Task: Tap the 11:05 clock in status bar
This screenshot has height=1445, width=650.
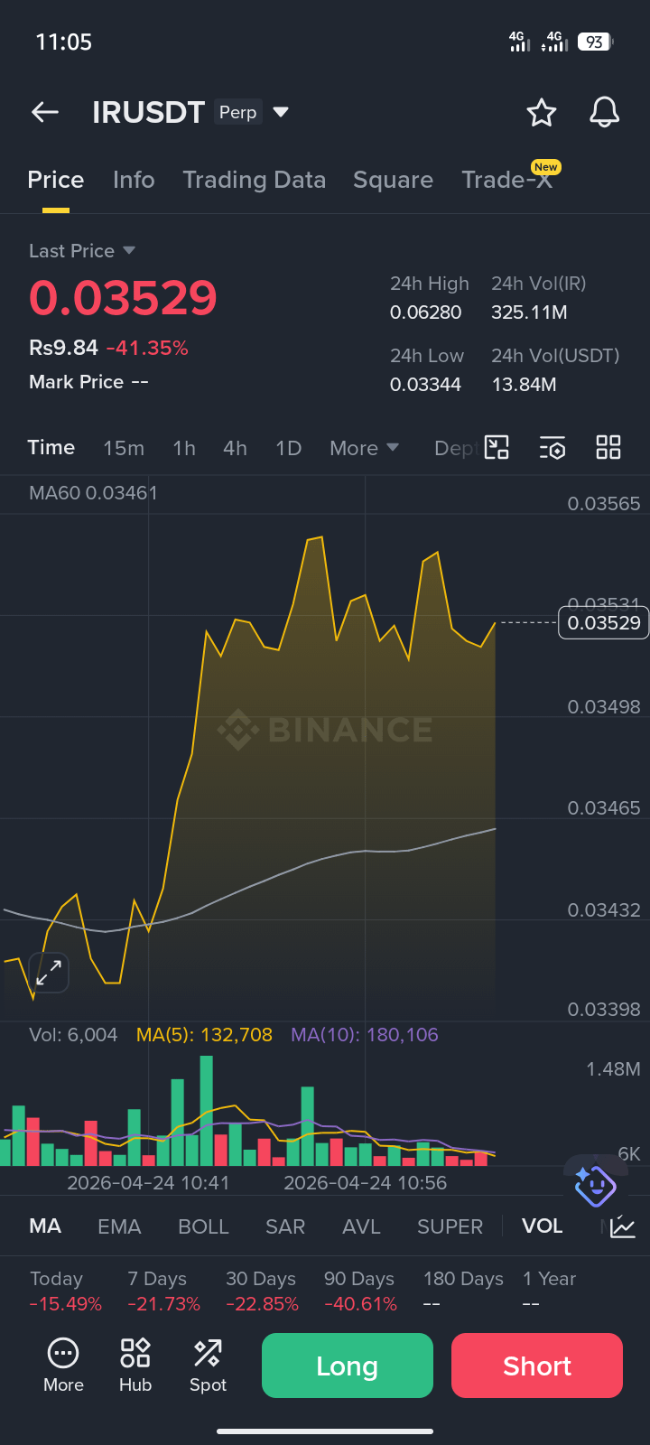Action: click(63, 42)
